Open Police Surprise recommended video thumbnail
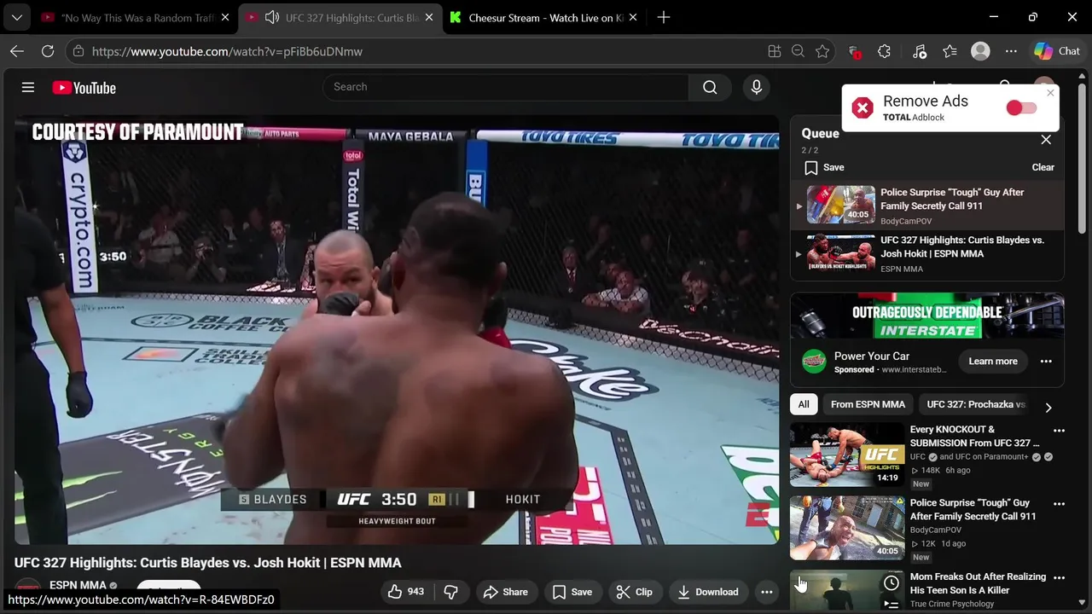 (x=847, y=528)
